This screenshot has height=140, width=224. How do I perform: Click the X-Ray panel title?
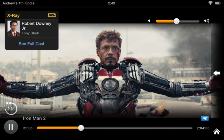pyautogui.click(x=13, y=15)
